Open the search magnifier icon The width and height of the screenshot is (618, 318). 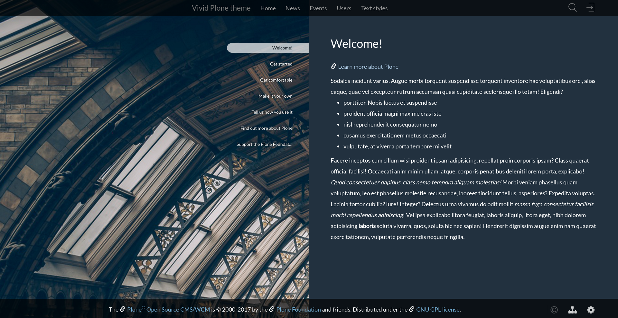572,7
